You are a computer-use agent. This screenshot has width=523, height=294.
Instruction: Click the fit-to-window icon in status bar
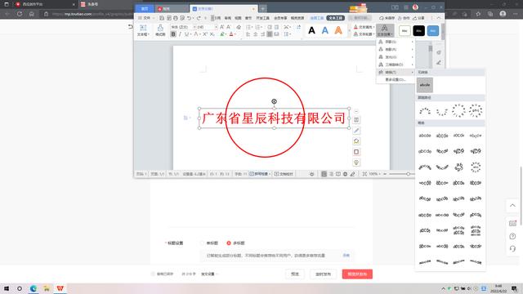tap(364, 174)
